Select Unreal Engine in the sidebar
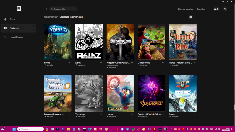The height and width of the screenshot is (132, 235). [x=16, y=37]
